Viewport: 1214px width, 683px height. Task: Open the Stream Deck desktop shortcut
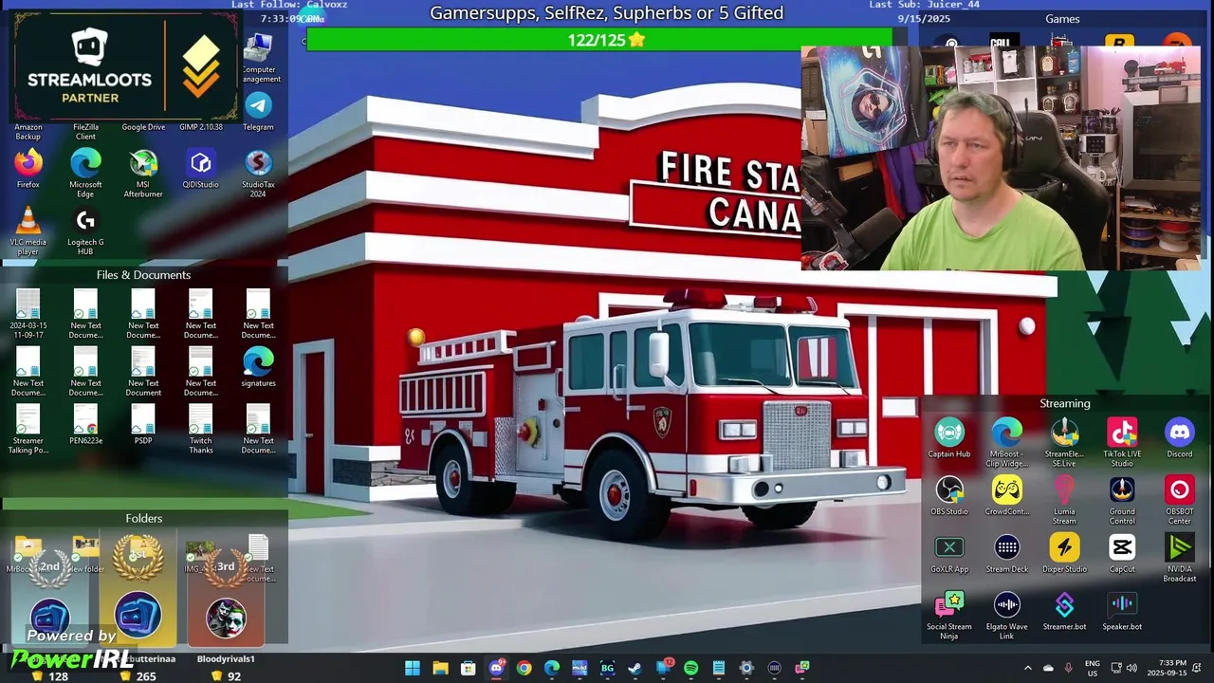click(x=1007, y=553)
